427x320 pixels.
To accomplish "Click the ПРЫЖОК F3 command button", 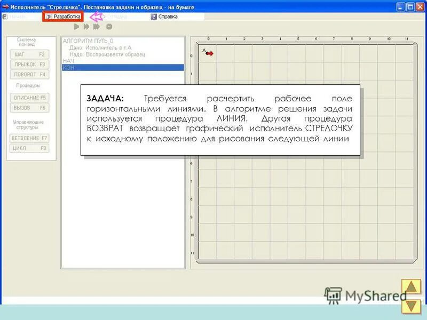I will [x=29, y=65].
